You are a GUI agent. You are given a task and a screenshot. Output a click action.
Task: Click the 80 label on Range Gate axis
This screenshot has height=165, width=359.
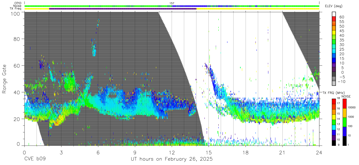click(x=17, y=39)
